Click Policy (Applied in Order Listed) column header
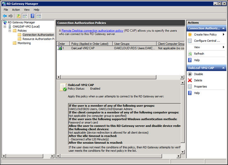228x165 pixels. 91,44
